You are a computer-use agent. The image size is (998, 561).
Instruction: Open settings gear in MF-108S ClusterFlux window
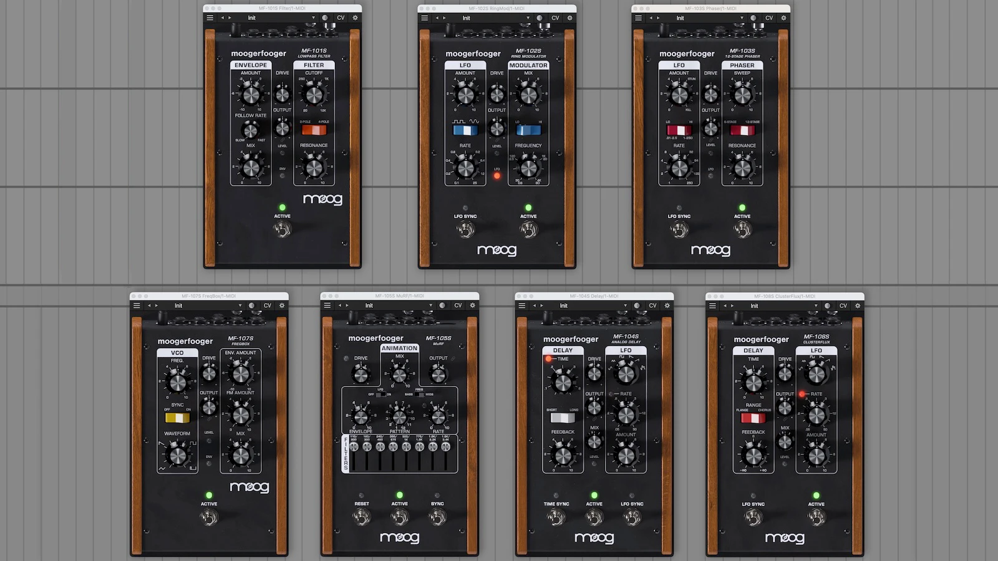(858, 306)
